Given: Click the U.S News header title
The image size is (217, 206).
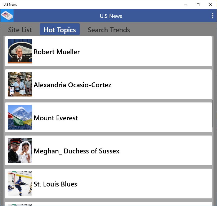Looking at the screenshot, I should (x=111, y=16).
